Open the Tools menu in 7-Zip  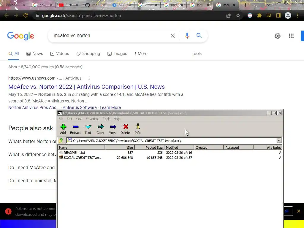coord(107,119)
